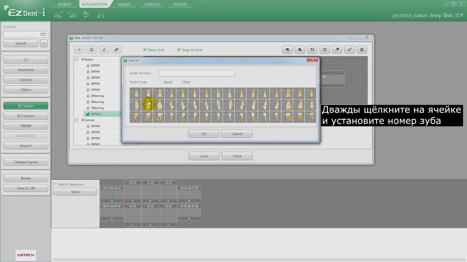The image size is (467, 262).
Task: Click the Save to DB button
Action: [x=26, y=188]
